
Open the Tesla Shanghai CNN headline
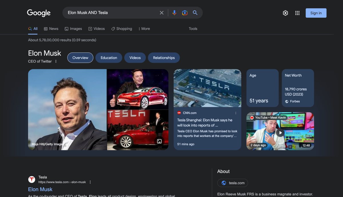coord(205,123)
